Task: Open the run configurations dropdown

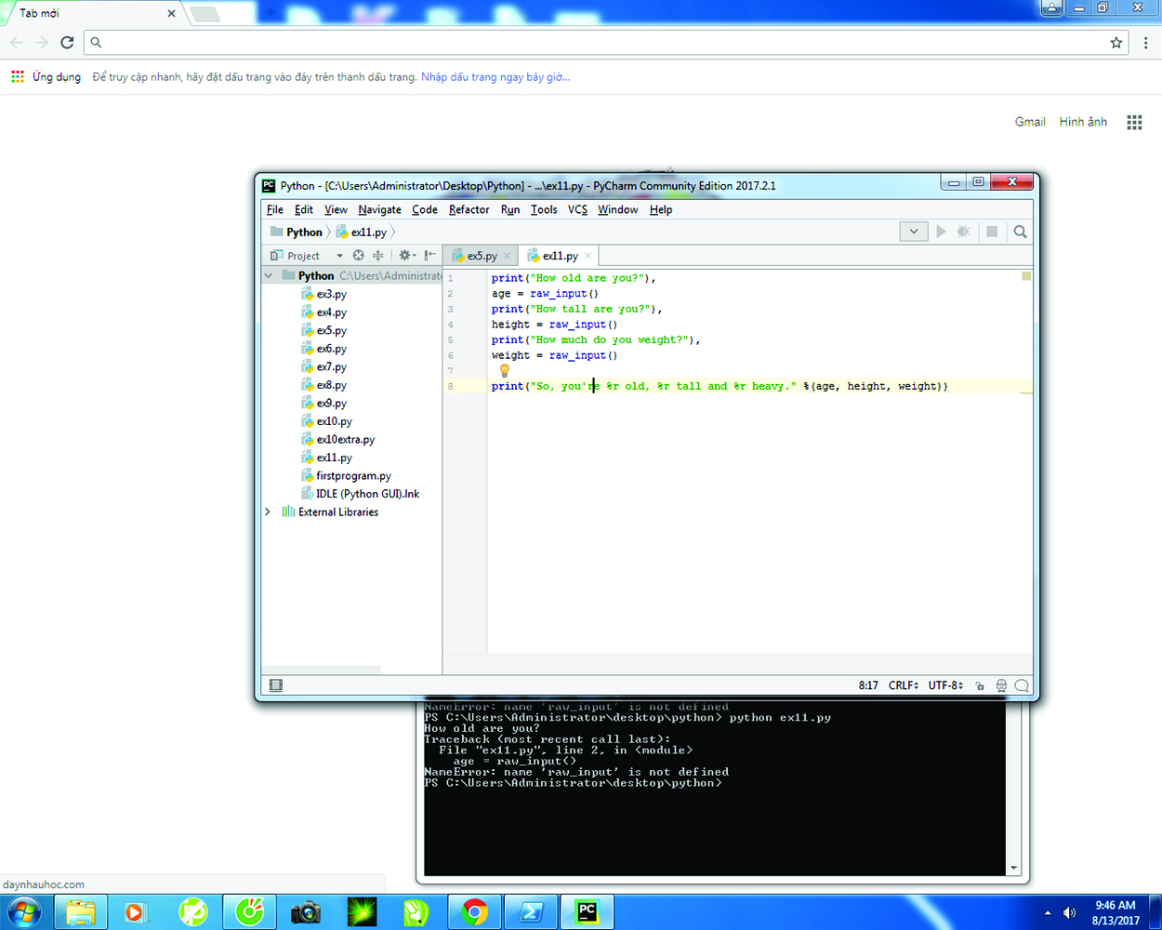Action: pos(914,231)
